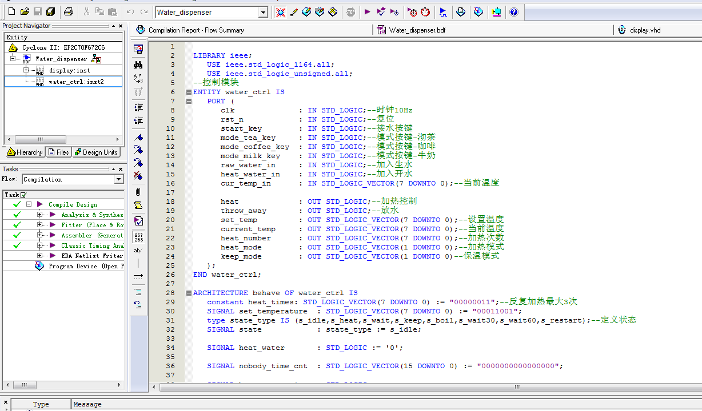Select water_ctrl:inst2 in the hierarchy

(x=75, y=82)
